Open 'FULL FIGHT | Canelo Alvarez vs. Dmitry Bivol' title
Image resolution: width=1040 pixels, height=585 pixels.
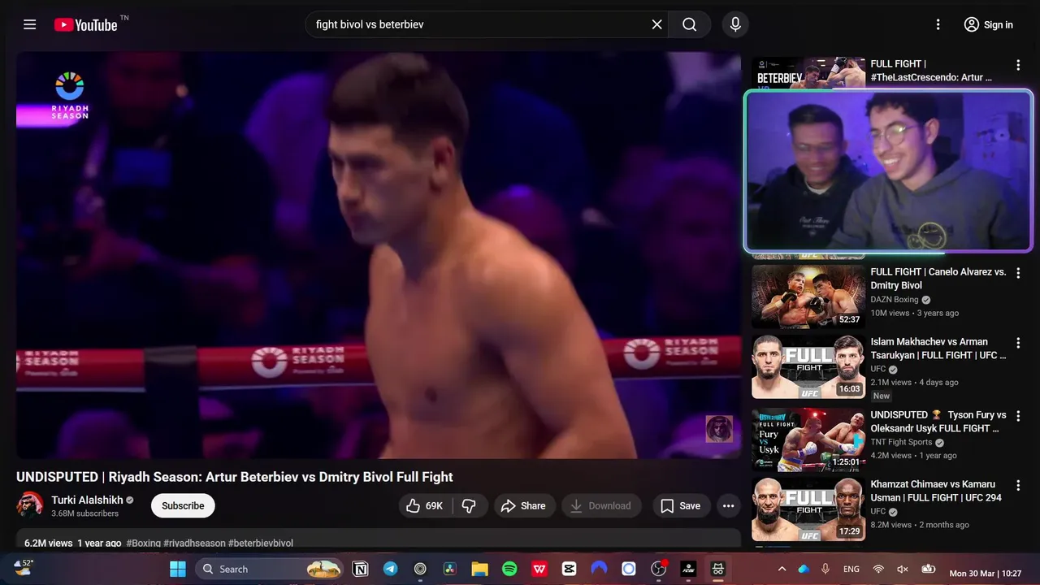[x=938, y=279]
